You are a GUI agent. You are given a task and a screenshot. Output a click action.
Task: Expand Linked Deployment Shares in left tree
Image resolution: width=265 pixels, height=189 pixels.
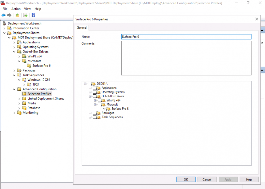coord(19,99)
